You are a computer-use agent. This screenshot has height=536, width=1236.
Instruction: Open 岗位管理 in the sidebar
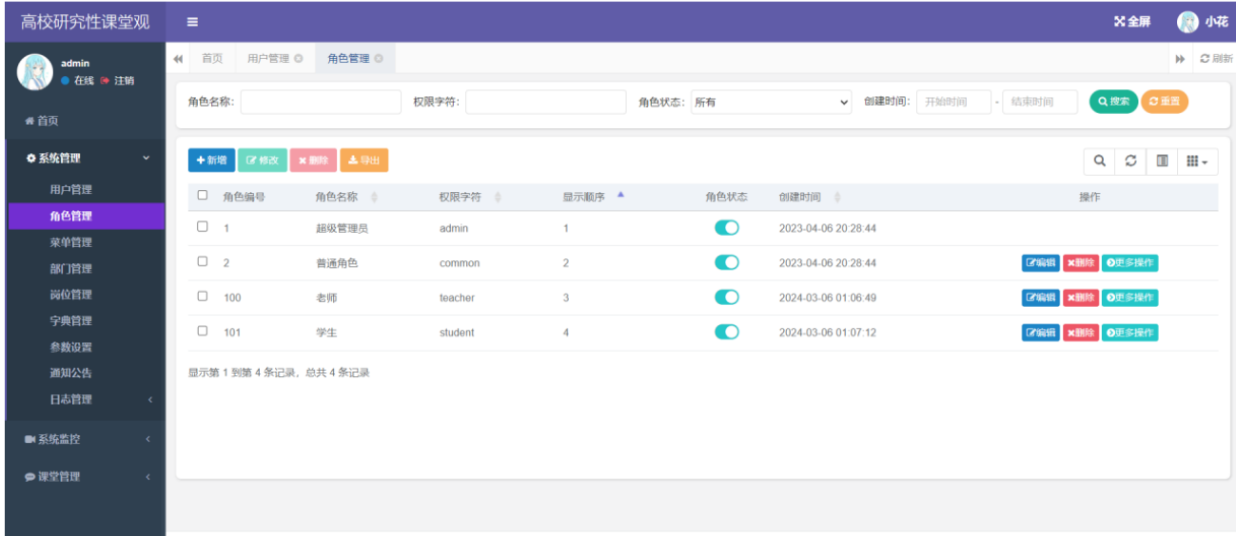71,295
